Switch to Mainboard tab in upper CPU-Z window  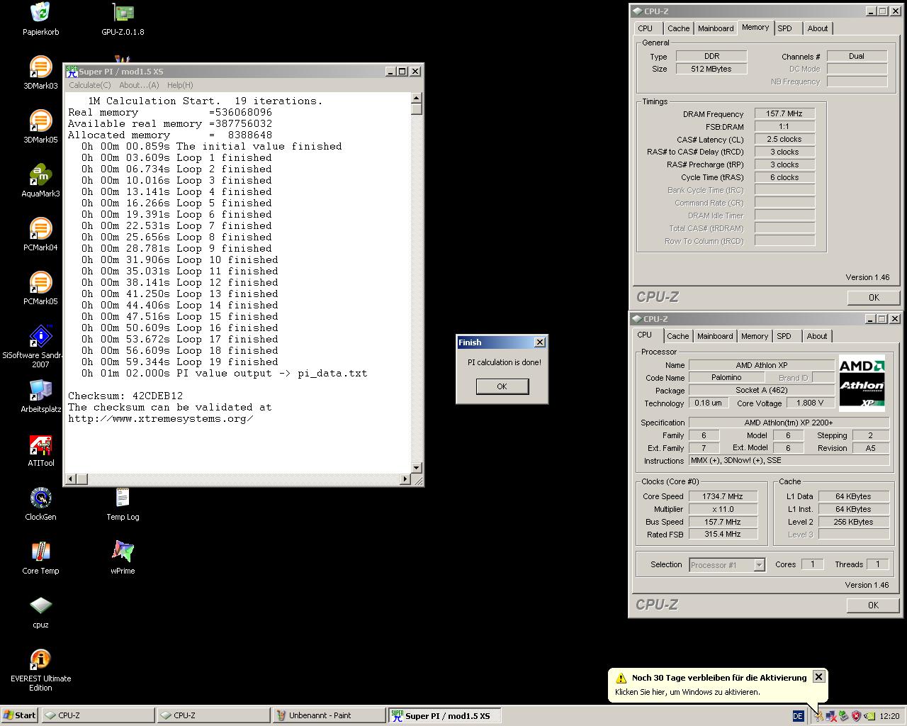click(x=716, y=28)
